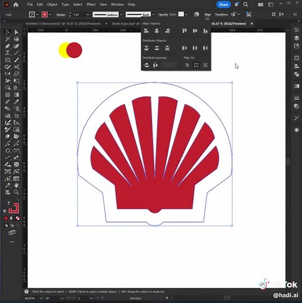
Task: Open the File menu
Action: coord(30,4)
